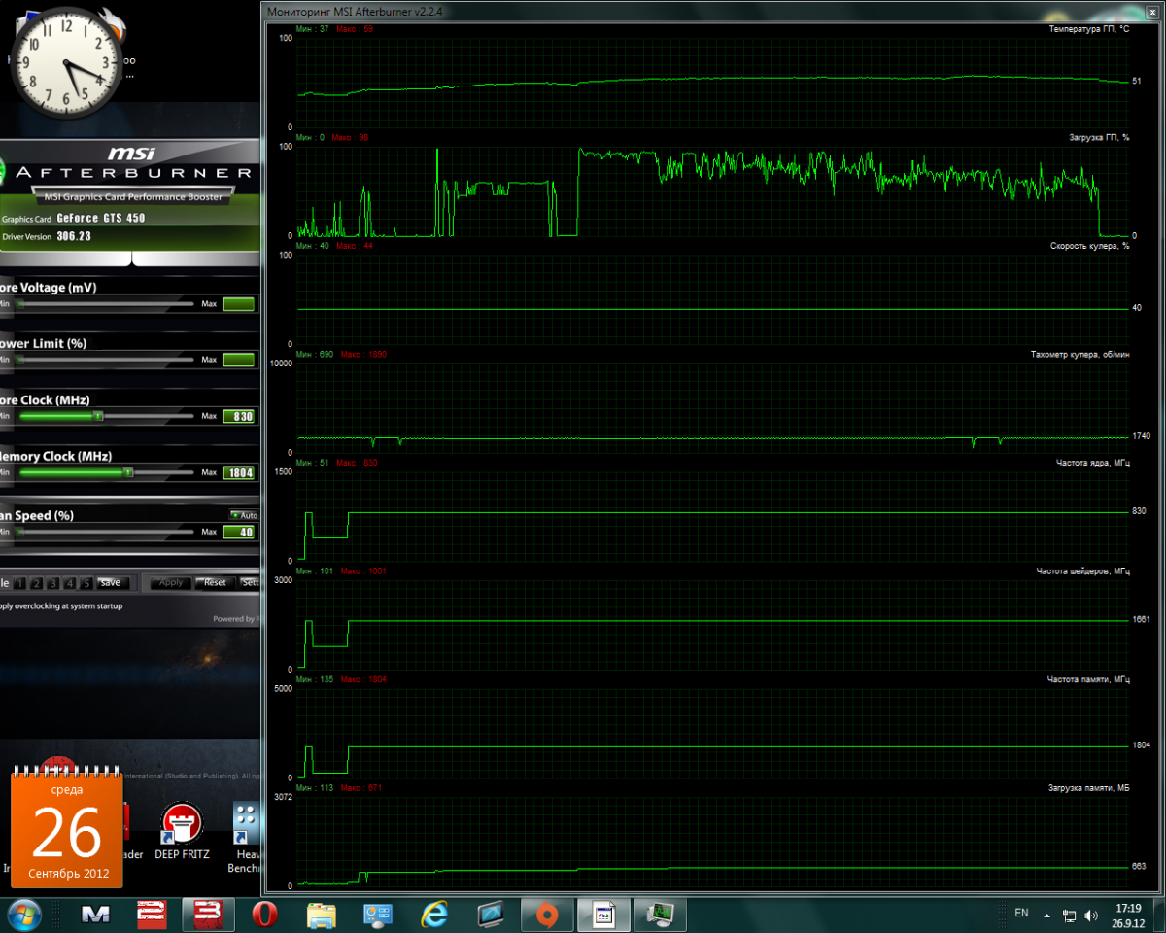
Task: Open the monitor display taskbar icon
Action: coord(491,914)
